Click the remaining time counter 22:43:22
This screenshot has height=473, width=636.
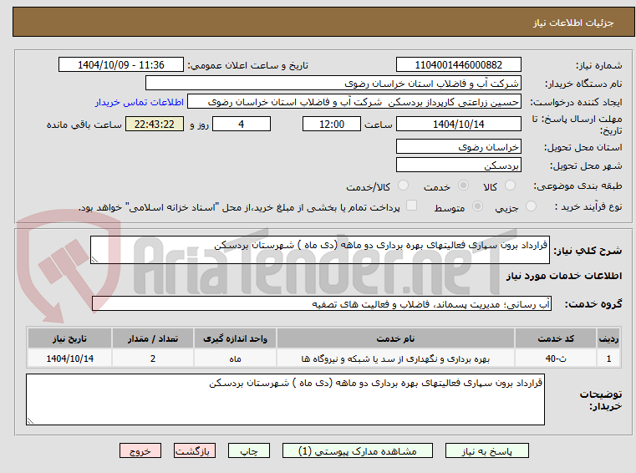point(155,124)
